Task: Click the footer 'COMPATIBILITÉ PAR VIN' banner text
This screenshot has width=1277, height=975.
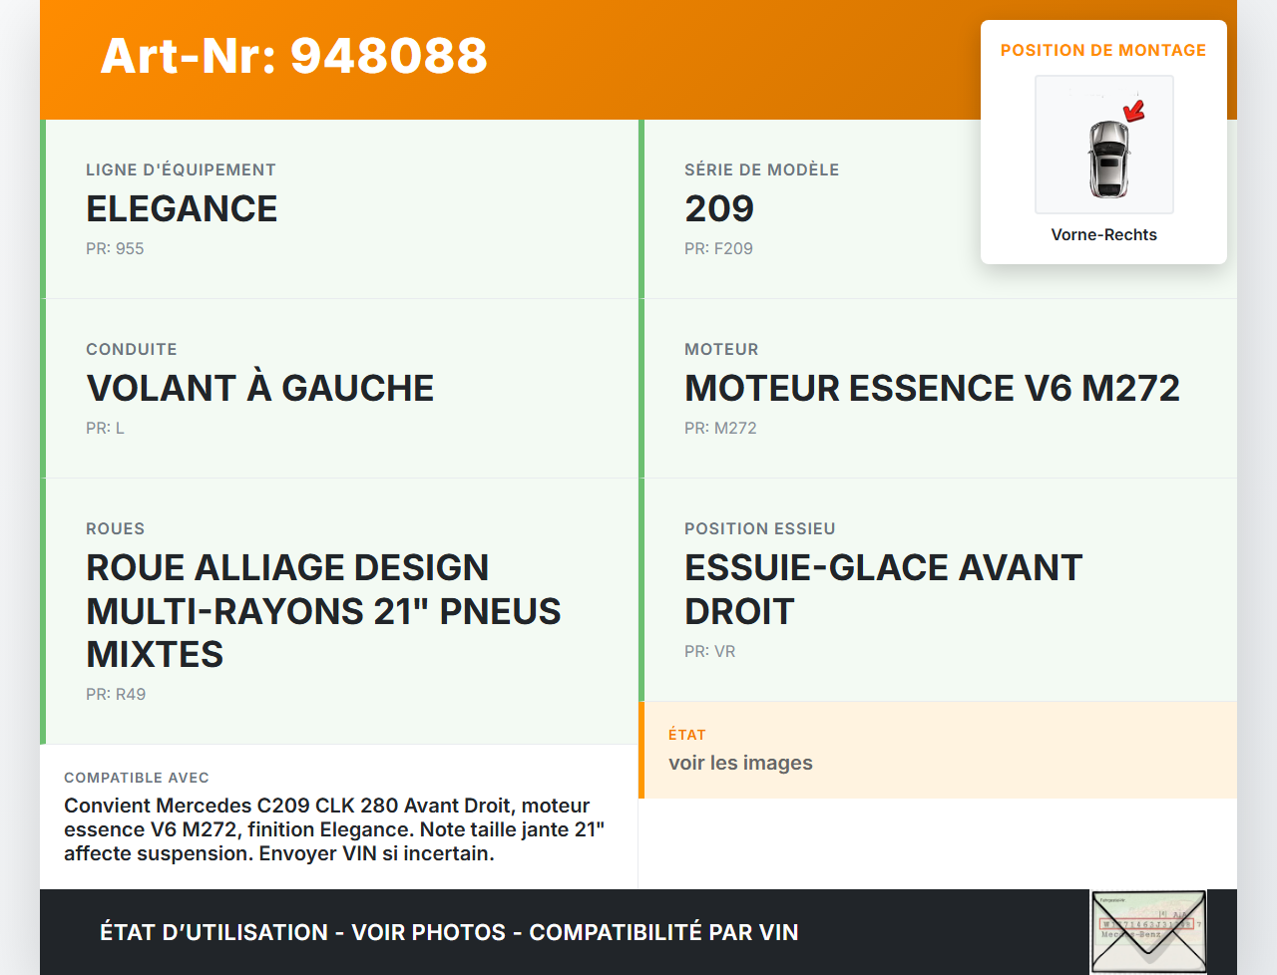Action: pos(663,932)
